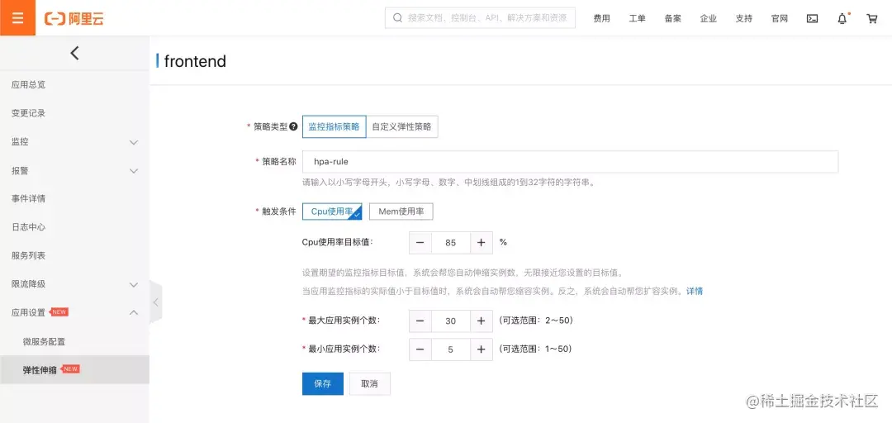The image size is (892, 423).
Task: Click the min instances 5 field
Action: tap(451, 349)
